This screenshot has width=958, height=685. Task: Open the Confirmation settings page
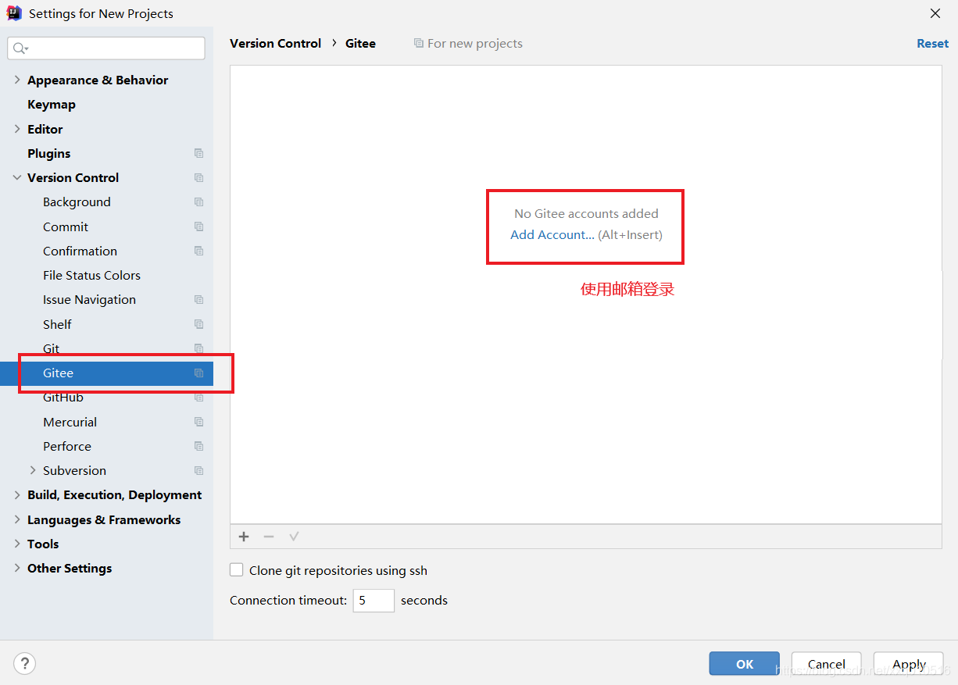tap(80, 251)
